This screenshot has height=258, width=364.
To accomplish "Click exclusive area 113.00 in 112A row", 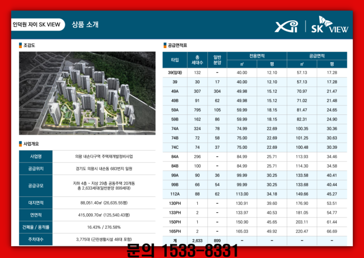I will tap(242, 194).
